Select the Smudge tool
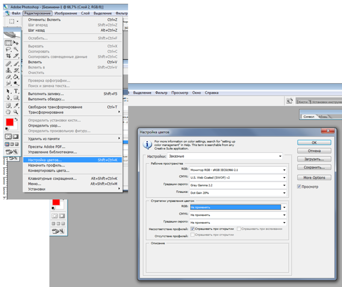 click(8, 83)
